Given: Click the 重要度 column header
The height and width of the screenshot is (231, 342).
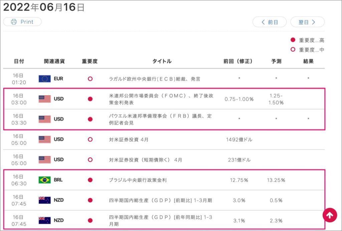Looking at the screenshot, I should 90,61.
